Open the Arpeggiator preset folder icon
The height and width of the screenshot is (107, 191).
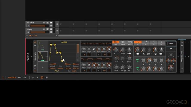182,45
